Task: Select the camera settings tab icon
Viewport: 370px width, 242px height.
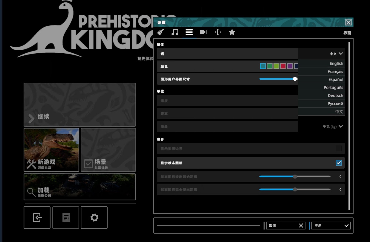Action: [203, 32]
